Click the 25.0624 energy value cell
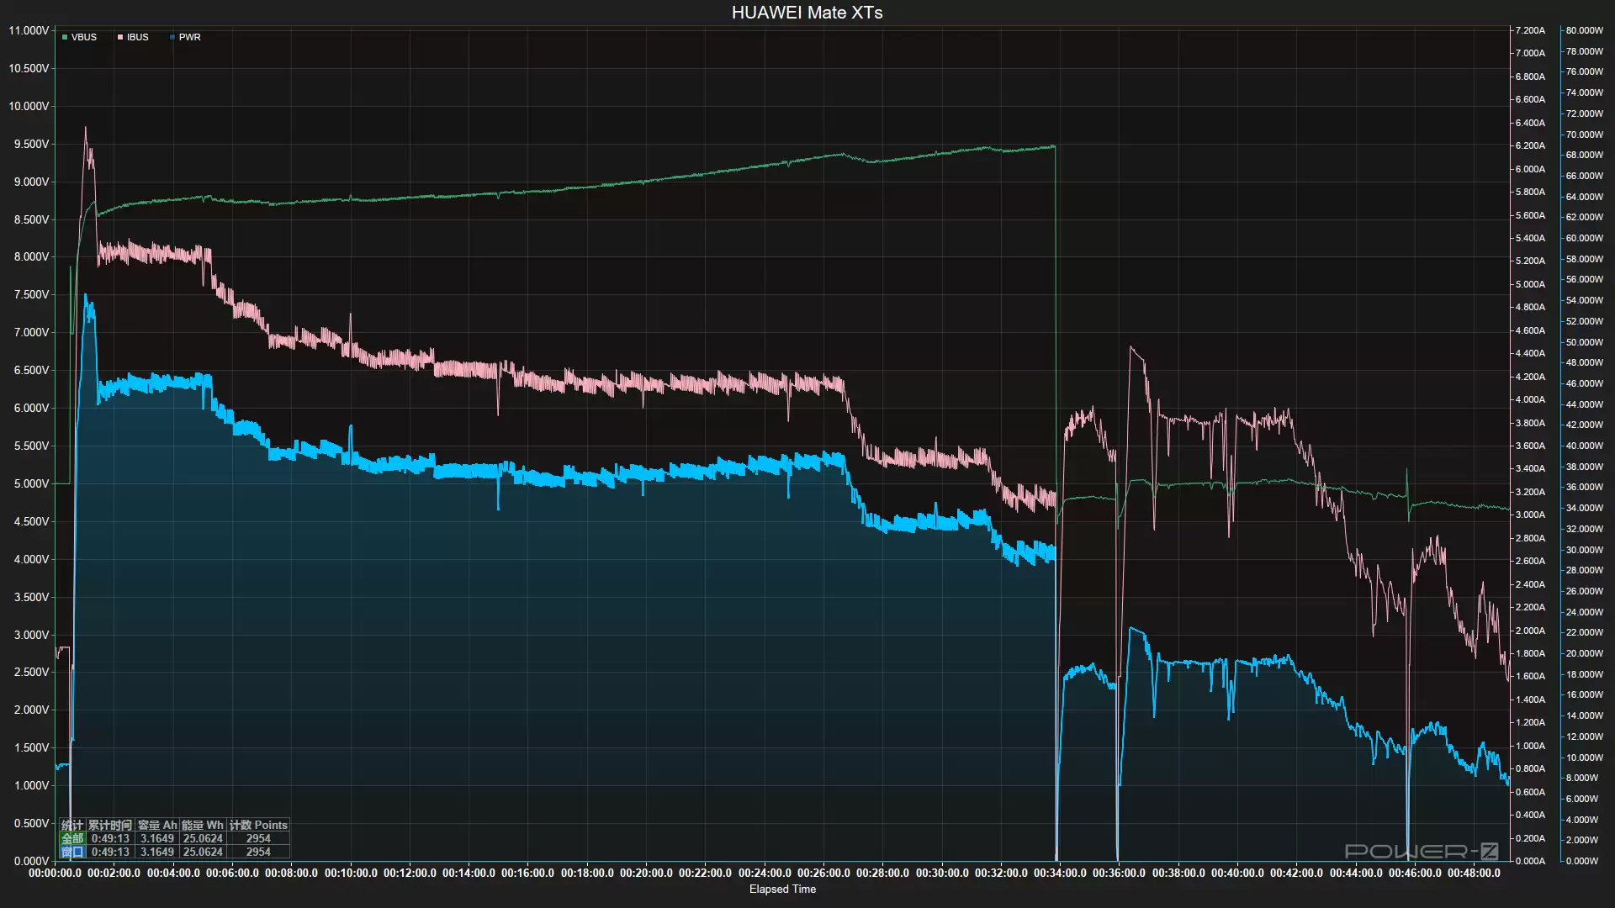Viewport: 1615px width, 908px height. pyautogui.click(x=202, y=838)
